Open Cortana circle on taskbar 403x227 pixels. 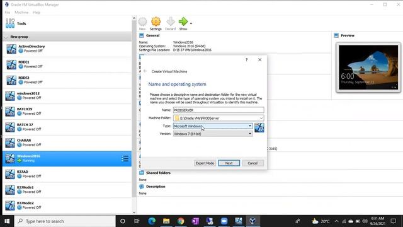click(x=123, y=221)
